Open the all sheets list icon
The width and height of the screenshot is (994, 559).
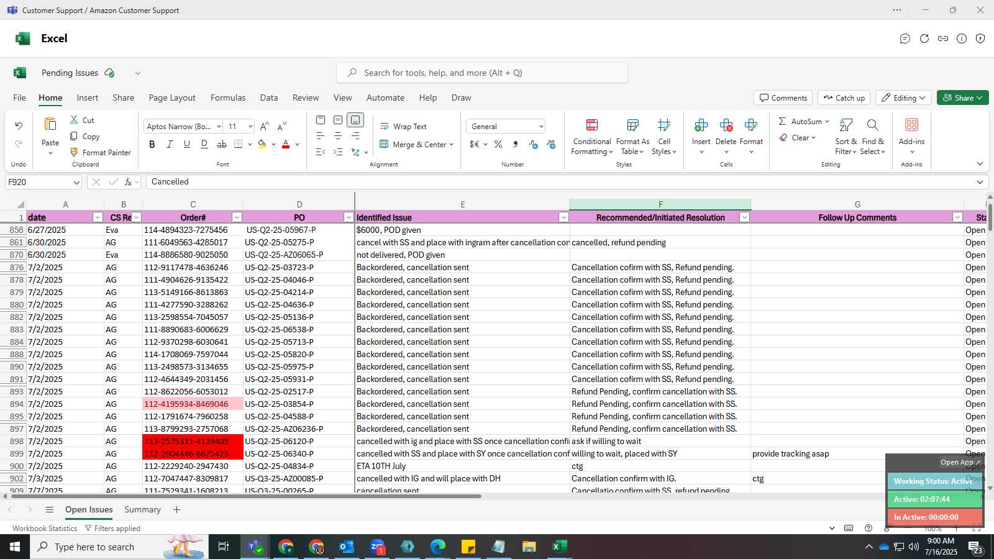pos(50,509)
